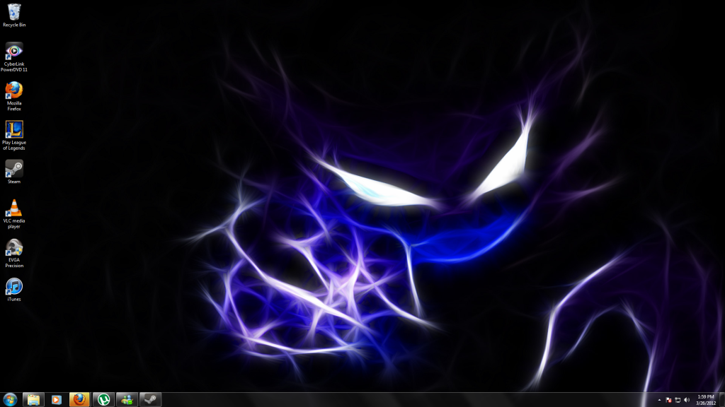Select the VLC media player desktop icon
Viewport: 725px width, 407px height.
pyautogui.click(x=14, y=214)
